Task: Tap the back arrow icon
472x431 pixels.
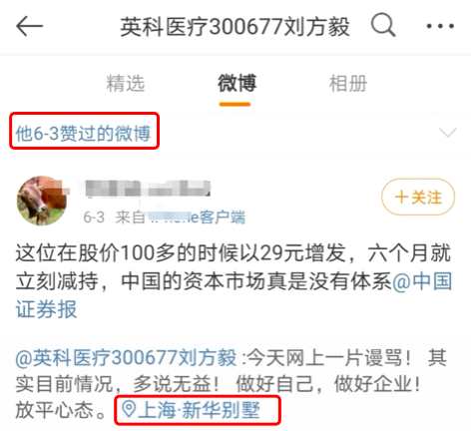Action: [30, 26]
